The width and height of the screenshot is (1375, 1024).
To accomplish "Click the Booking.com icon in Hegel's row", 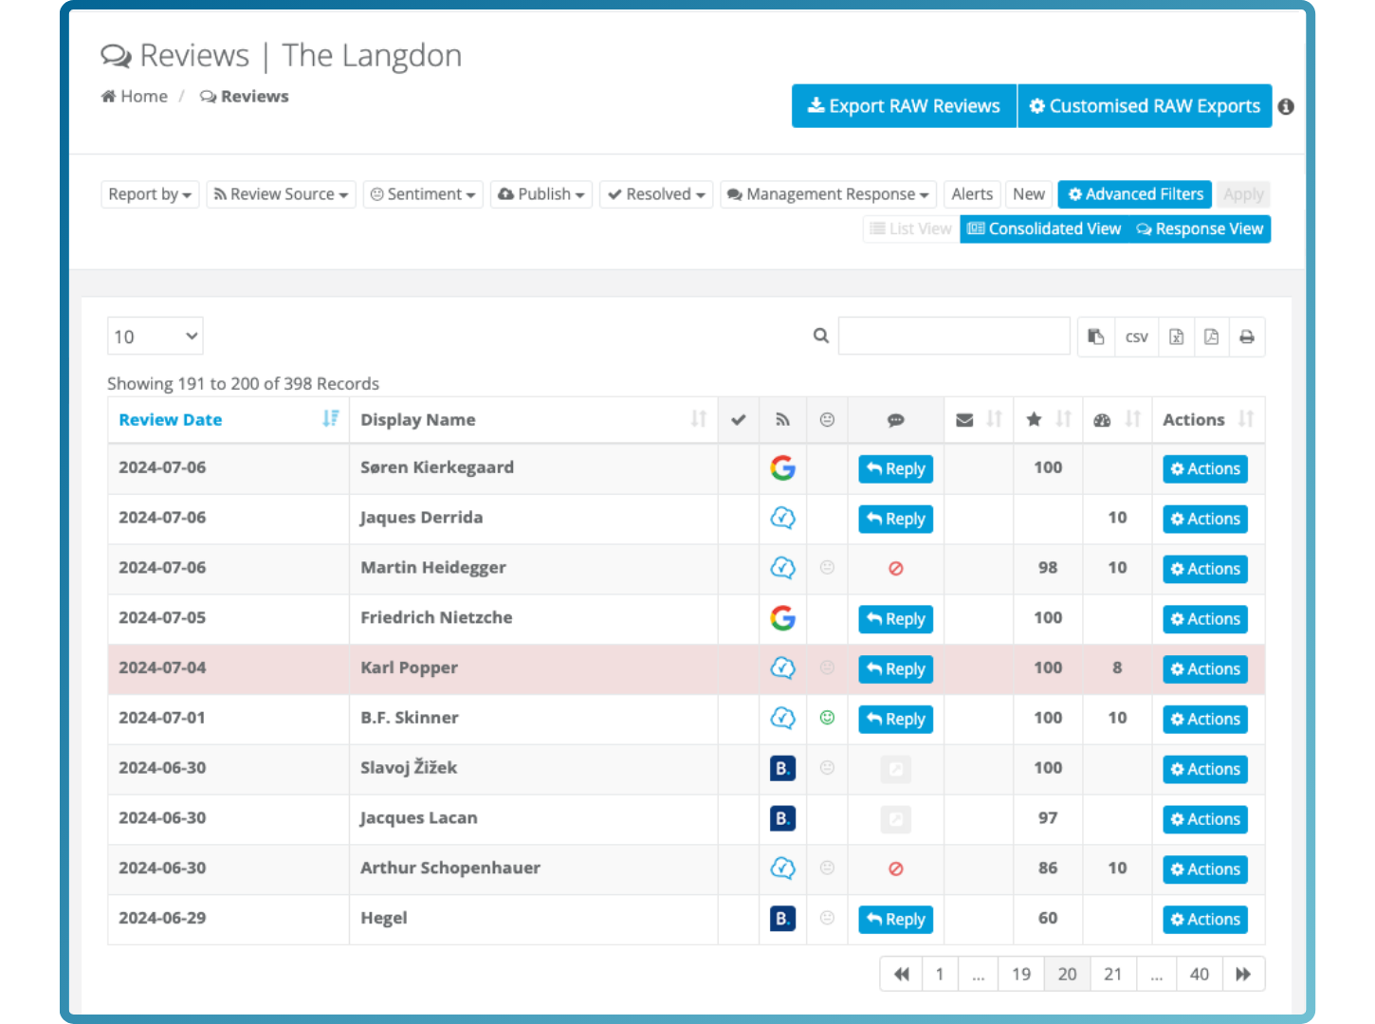I will [x=782, y=919].
